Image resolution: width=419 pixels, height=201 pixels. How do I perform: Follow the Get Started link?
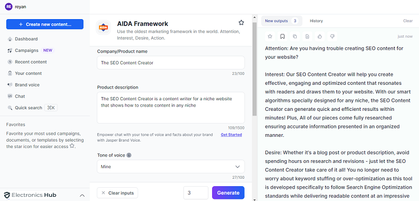point(231,135)
